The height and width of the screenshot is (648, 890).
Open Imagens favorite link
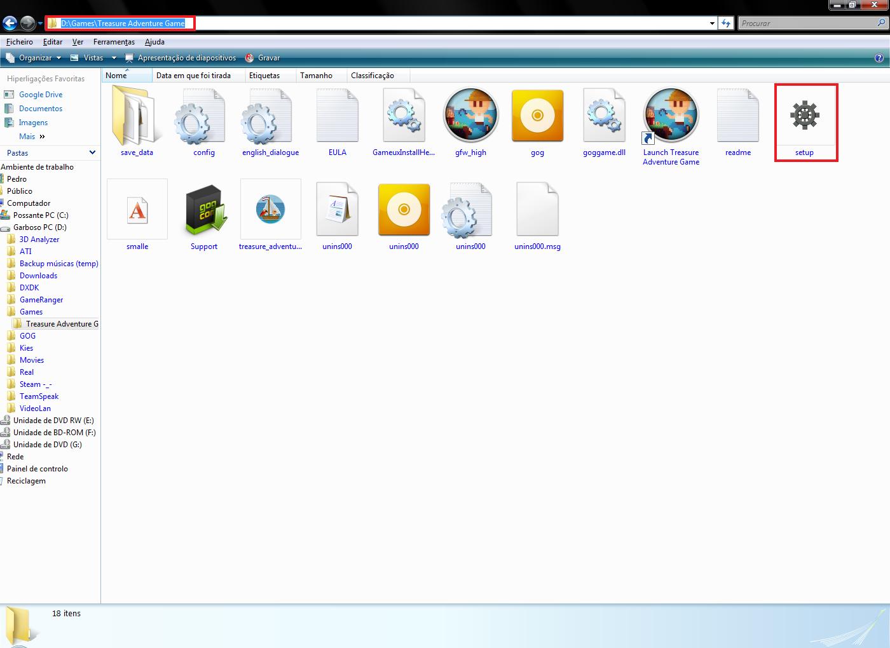(x=33, y=123)
